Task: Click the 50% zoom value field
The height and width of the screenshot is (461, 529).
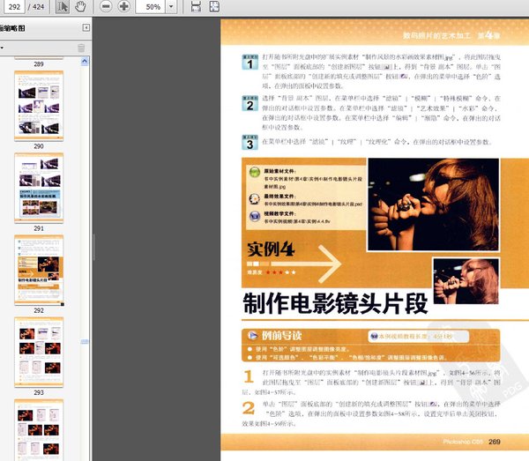Action: coord(153,7)
